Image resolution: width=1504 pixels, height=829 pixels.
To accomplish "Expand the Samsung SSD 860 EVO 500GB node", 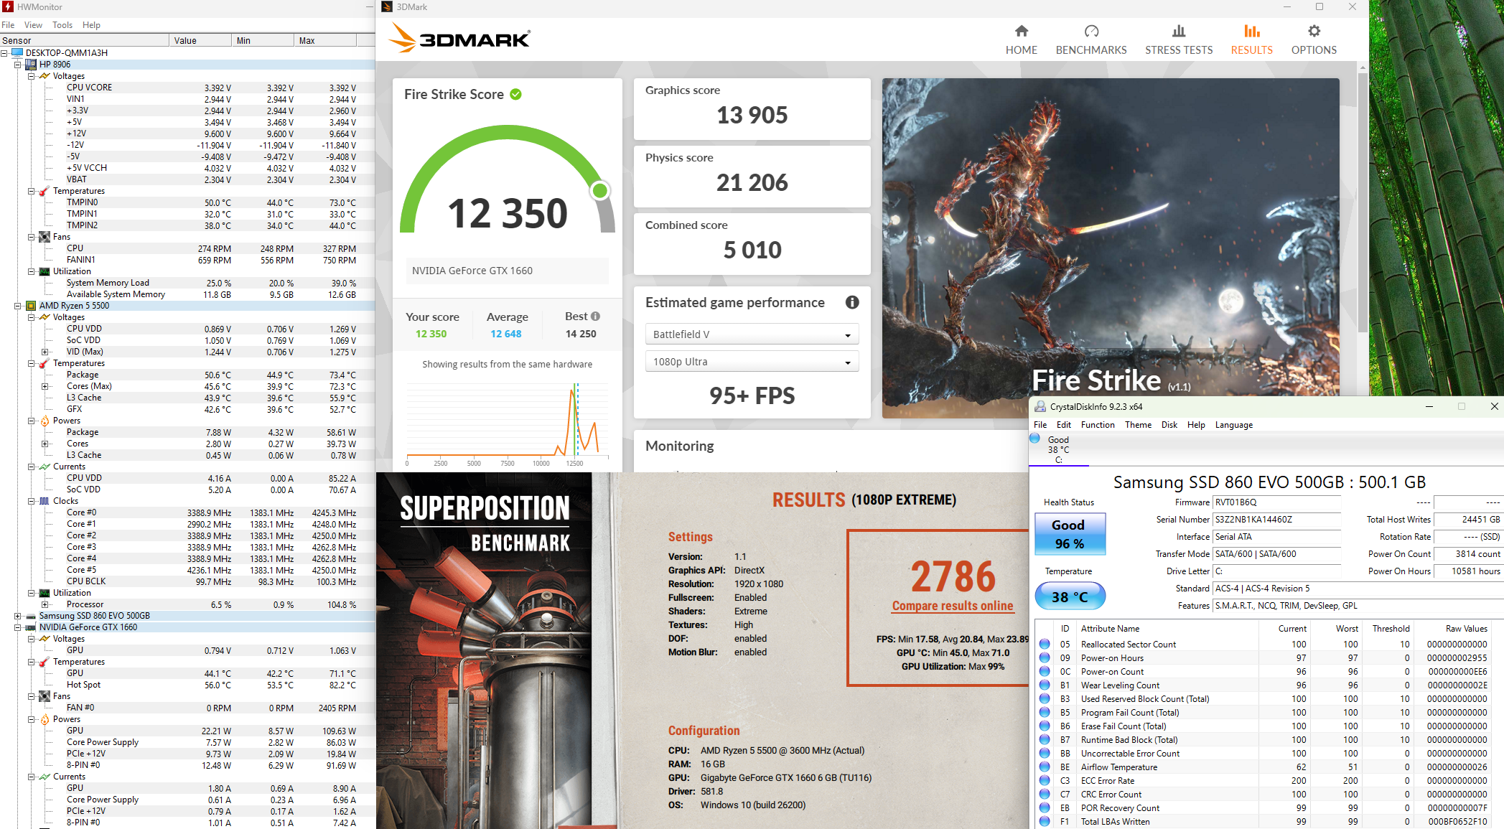I will 18,616.
